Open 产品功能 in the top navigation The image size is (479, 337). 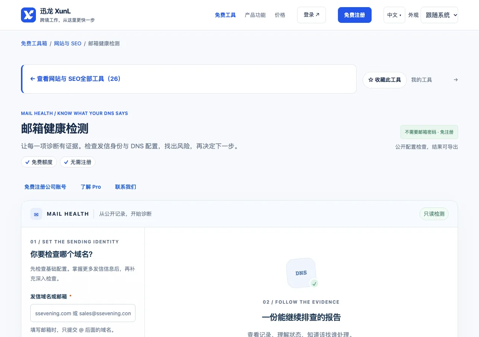point(255,15)
